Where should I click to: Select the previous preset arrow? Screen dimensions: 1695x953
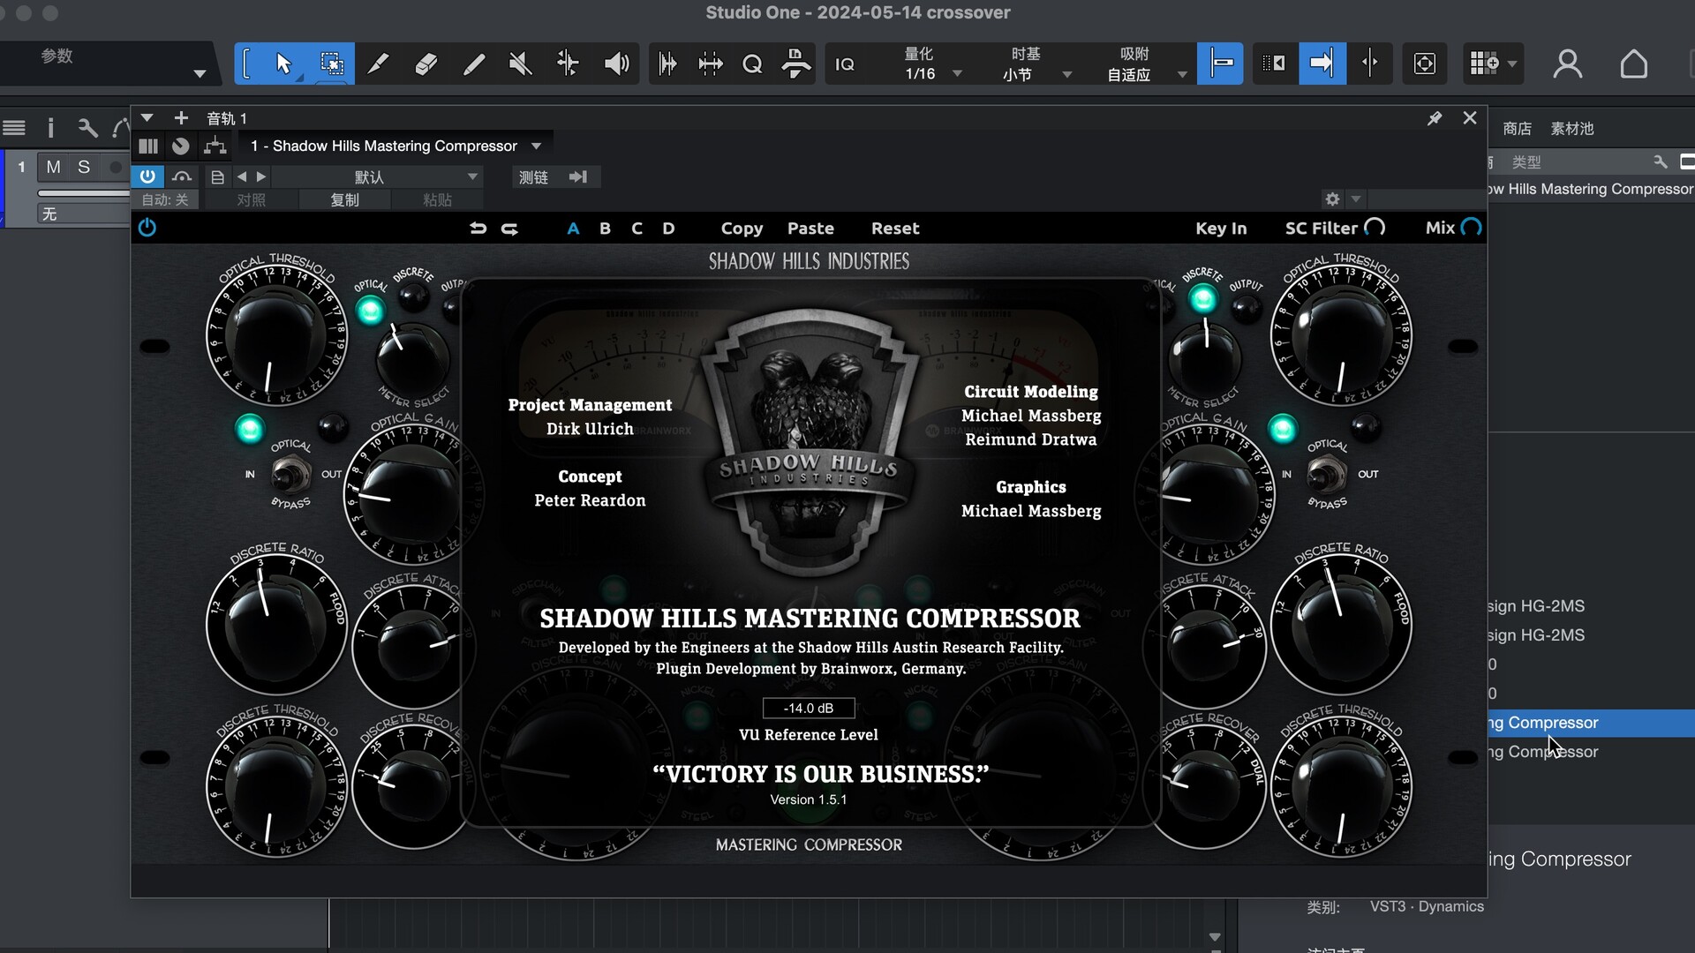pos(242,176)
